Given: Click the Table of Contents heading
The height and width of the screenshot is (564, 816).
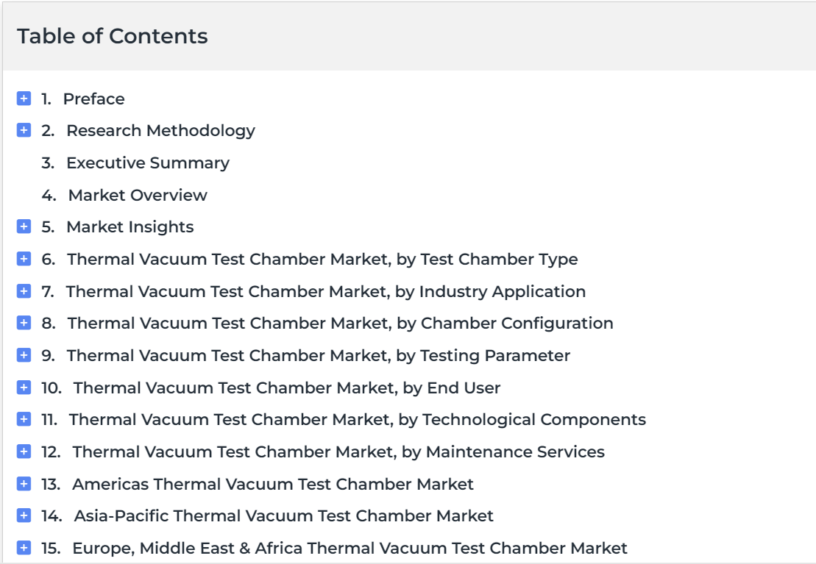Looking at the screenshot, I should coord(113,37).
